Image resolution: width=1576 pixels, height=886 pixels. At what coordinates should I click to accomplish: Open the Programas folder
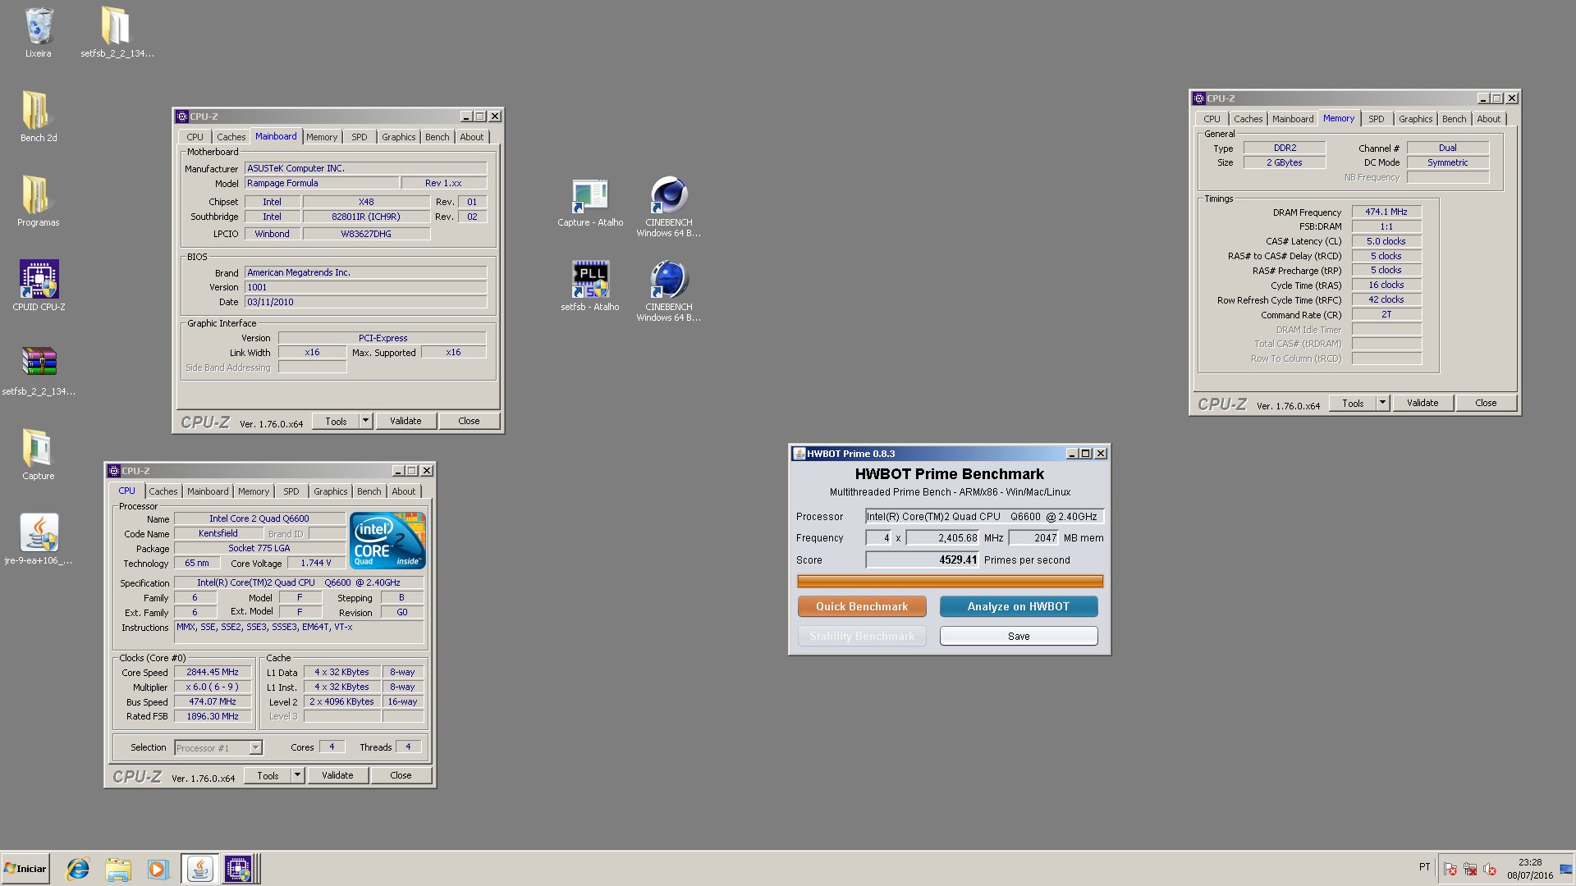click(x=39, y=202)
